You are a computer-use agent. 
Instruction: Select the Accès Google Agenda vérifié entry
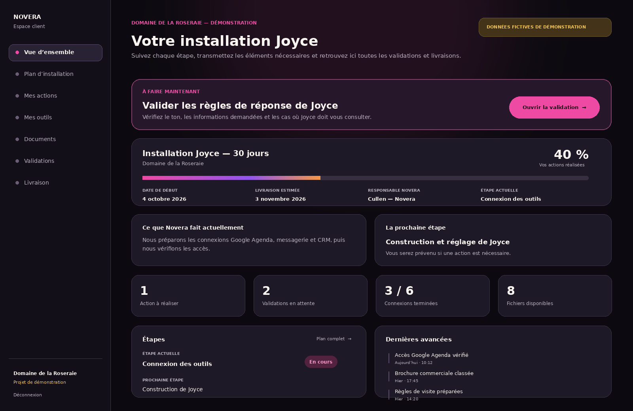tap(431, 358)
